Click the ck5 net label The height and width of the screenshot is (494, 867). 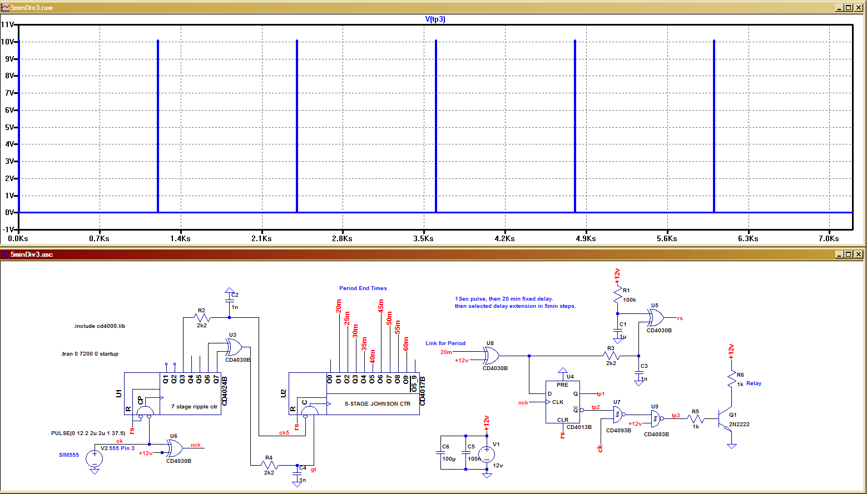click(284, 433)
